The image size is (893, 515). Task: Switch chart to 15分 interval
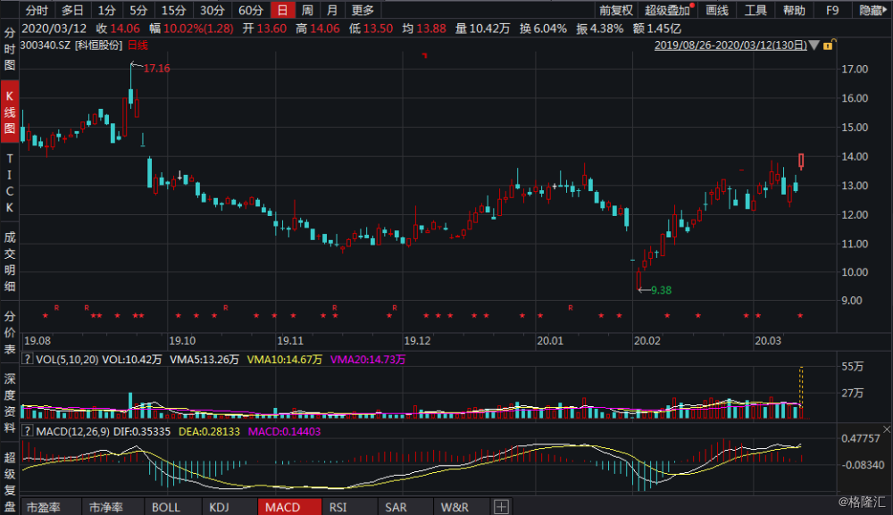click(174, 10)
